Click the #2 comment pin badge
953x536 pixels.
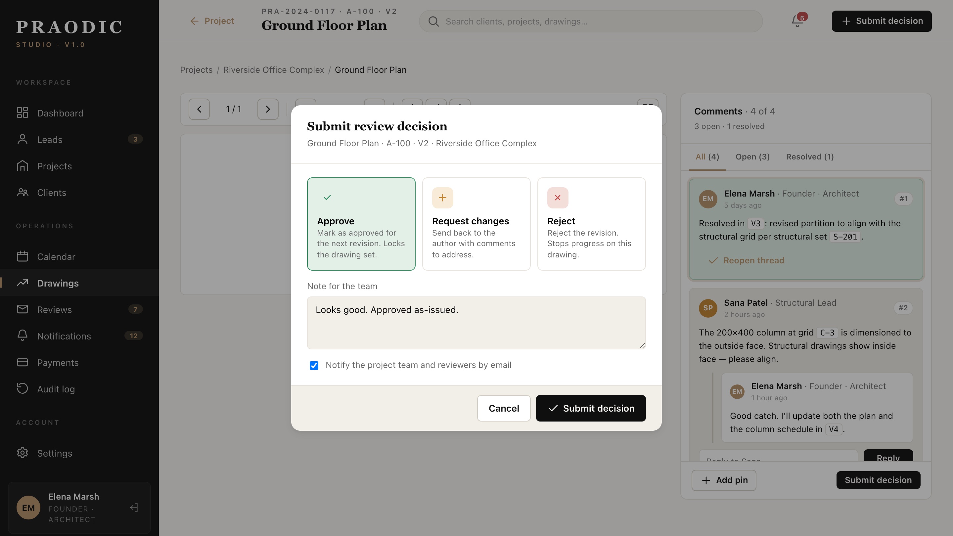(x=903, y=308)
